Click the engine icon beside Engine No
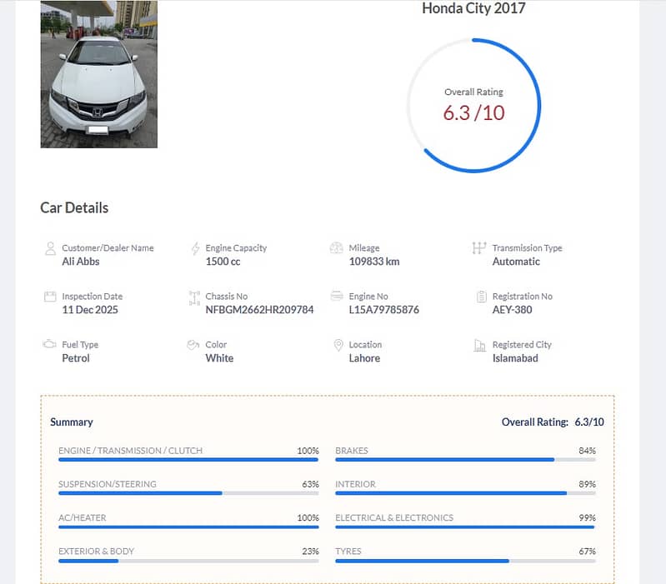The width and height of the screenshot is (666, 584). pos(337,297)
